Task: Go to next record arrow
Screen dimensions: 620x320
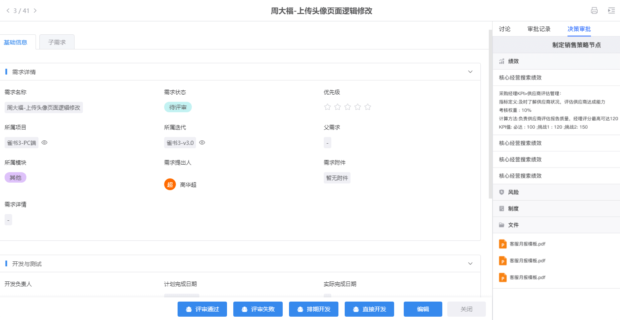Action: [x=35, y=11]
